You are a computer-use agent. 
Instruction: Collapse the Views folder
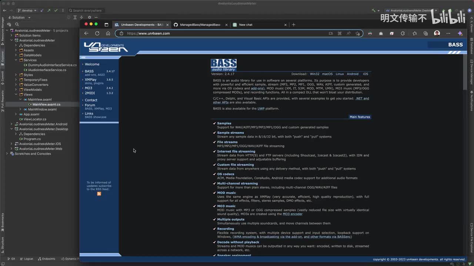[x=16, y=95]
